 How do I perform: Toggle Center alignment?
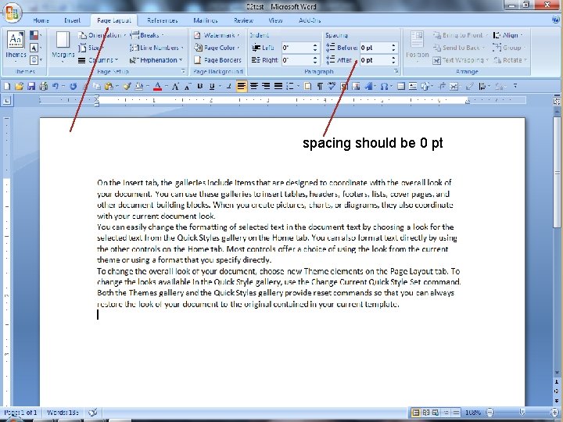click(254, 86)
